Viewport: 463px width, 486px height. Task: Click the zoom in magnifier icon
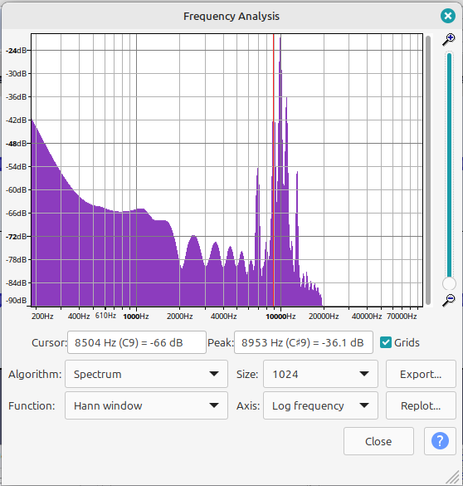click(448, 40)
